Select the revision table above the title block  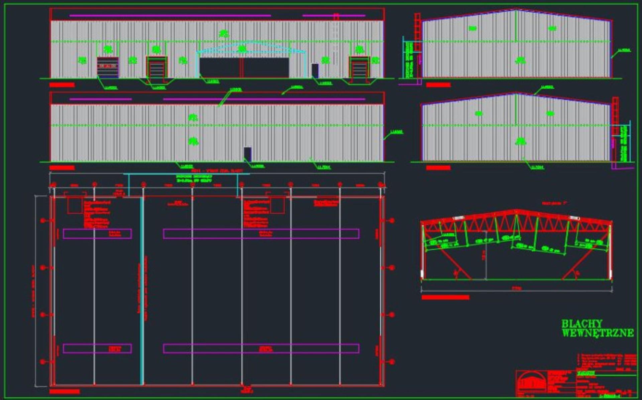click(x=607, y=361)
